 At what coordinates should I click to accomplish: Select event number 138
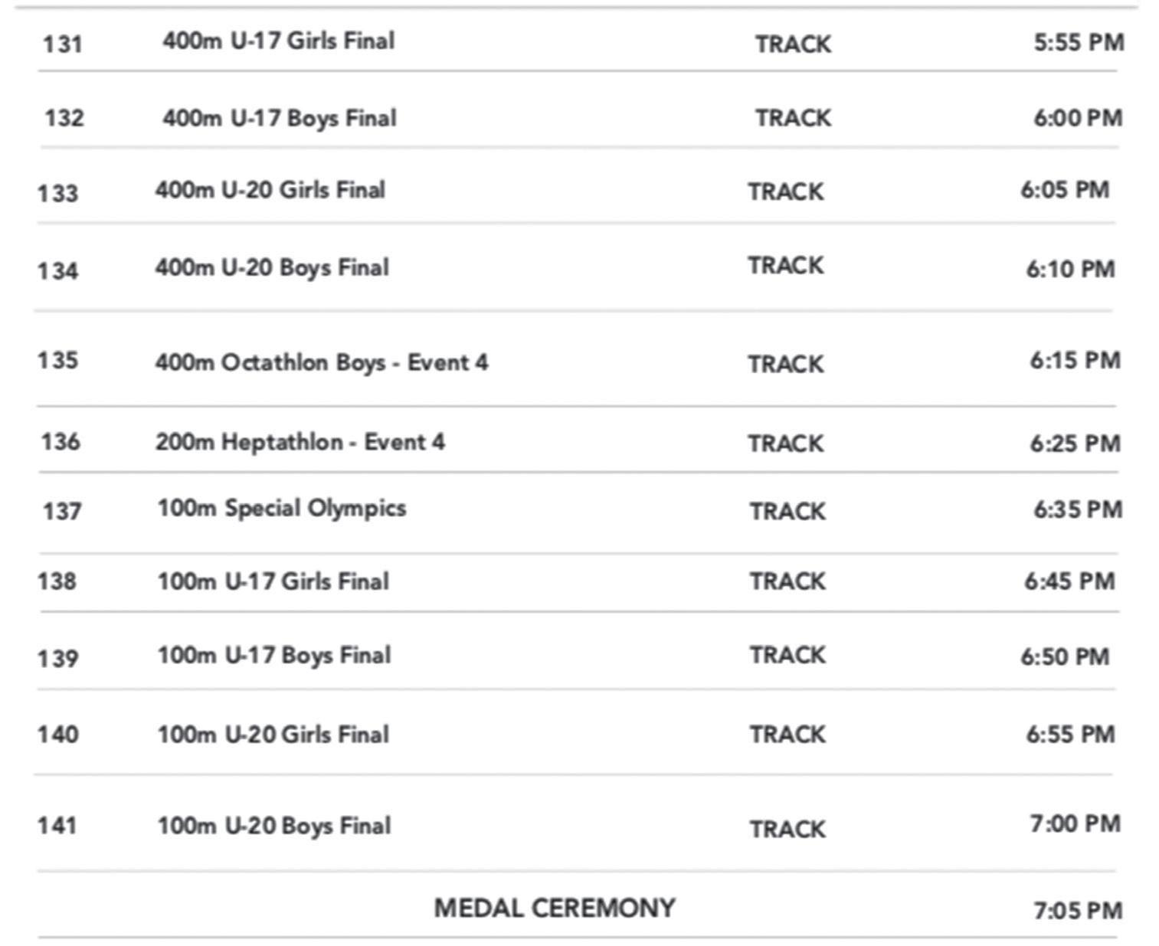pos(57,581)
